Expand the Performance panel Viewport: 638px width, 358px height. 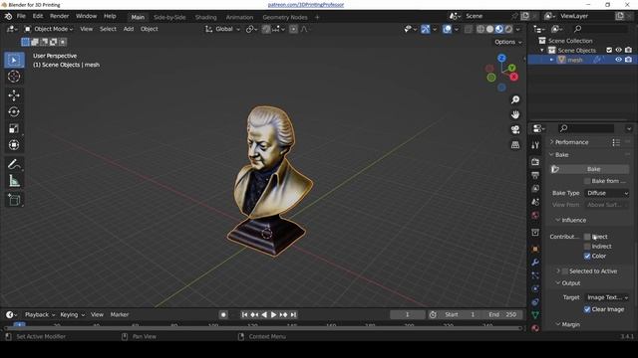point(571,142)
